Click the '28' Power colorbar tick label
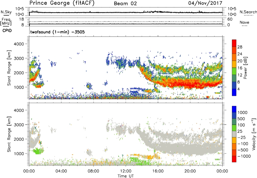 tap(240, 47)
